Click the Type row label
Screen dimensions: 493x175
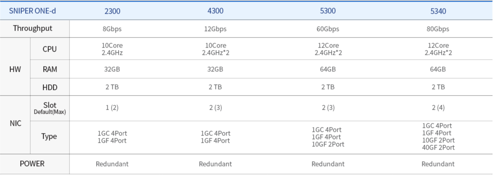coord(49,137)
